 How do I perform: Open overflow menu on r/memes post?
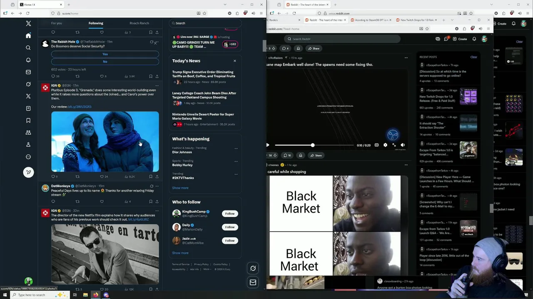(x=406, y=165)
